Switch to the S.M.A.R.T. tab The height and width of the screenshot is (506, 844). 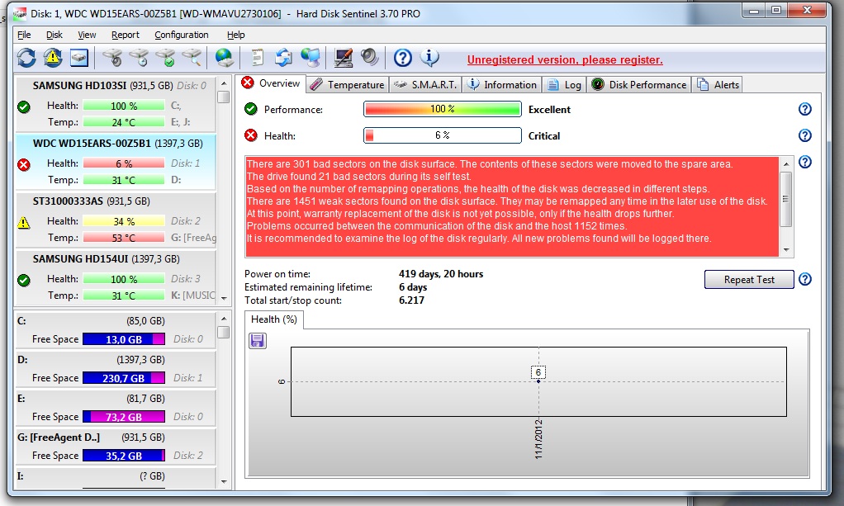coord(425,85)
